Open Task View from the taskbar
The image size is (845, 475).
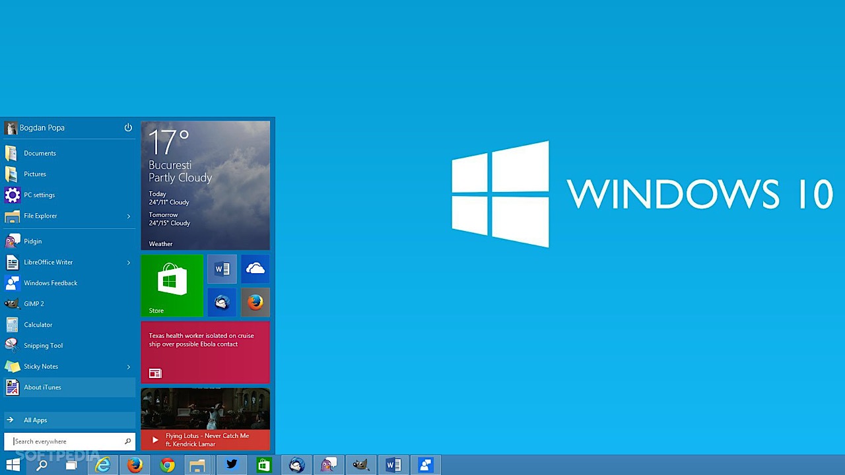coord(71,465)
